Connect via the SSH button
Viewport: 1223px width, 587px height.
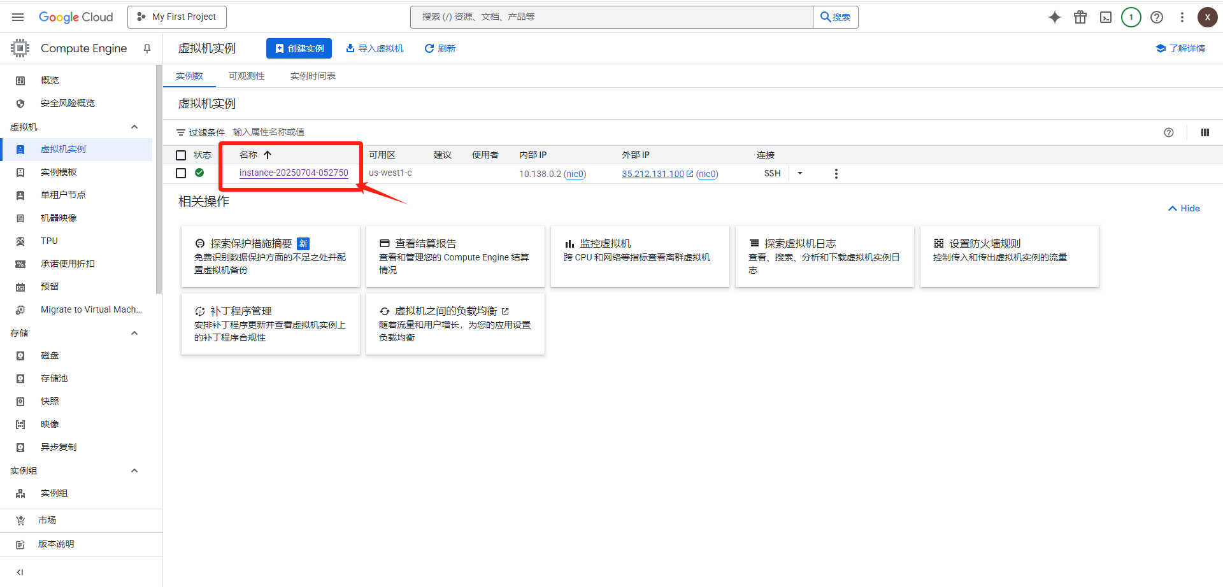click(772, 173)
